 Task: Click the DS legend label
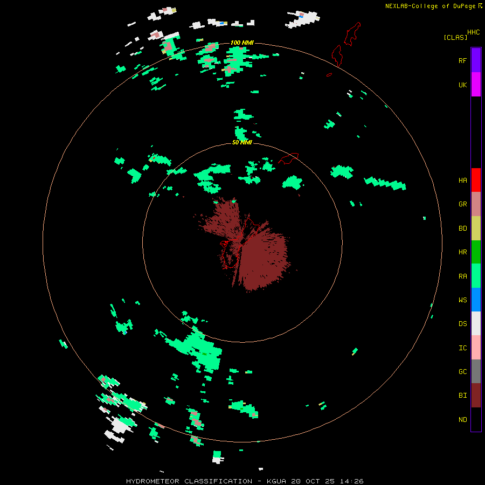tap(462, 324)
